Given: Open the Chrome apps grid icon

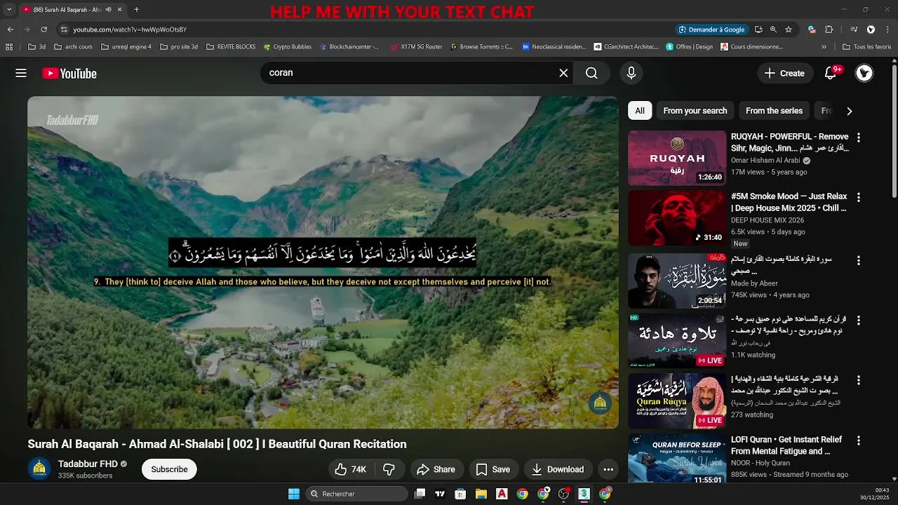Looking at the screenshot, I should (9, 47).
